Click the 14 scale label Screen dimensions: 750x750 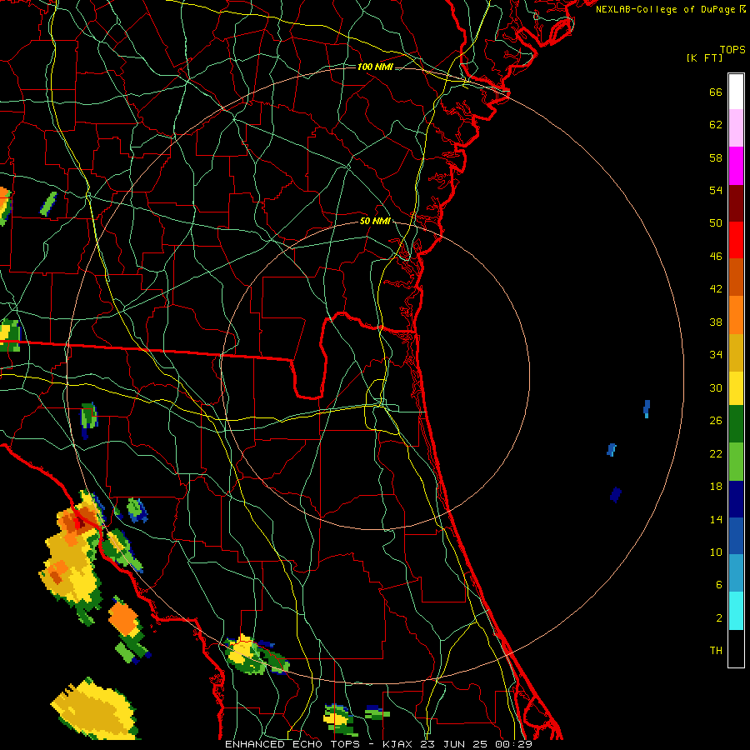(x=716, y=519)
